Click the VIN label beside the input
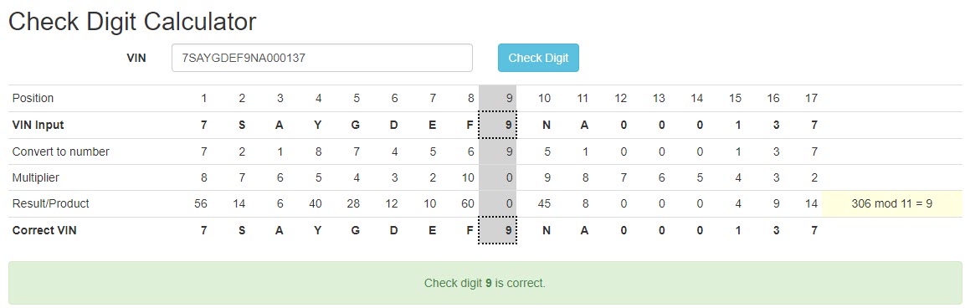This screenshot has height=308, width=965. [136, 59]
